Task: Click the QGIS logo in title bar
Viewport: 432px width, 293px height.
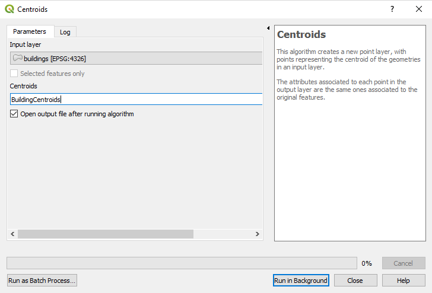Action: pos(9,9)
